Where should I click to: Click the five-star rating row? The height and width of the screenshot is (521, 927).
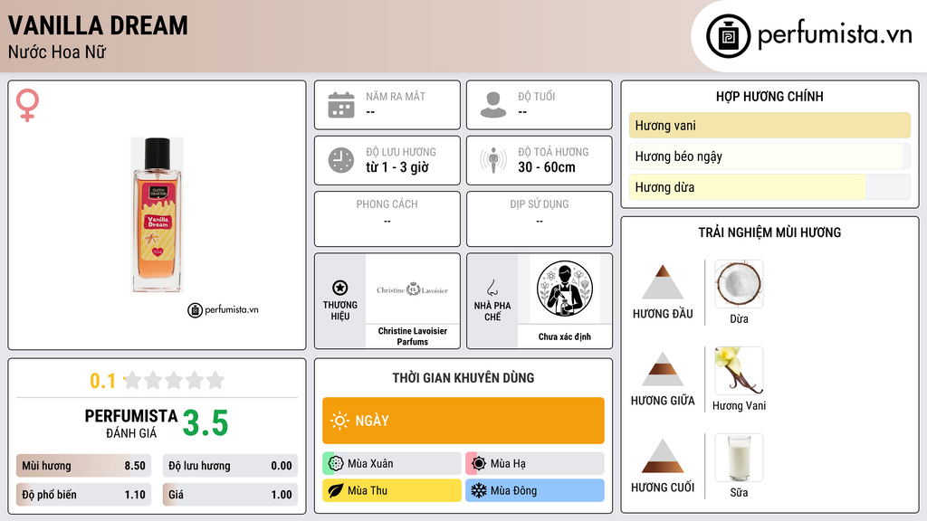pyautogui.click(x=174, y=380)
